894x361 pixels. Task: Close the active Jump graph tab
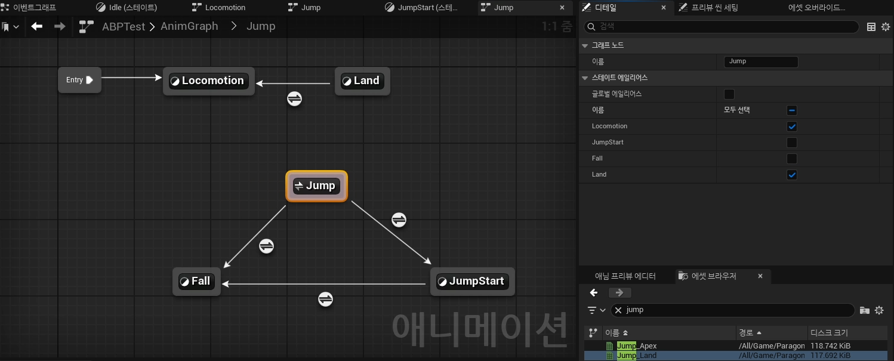[562, 8]
